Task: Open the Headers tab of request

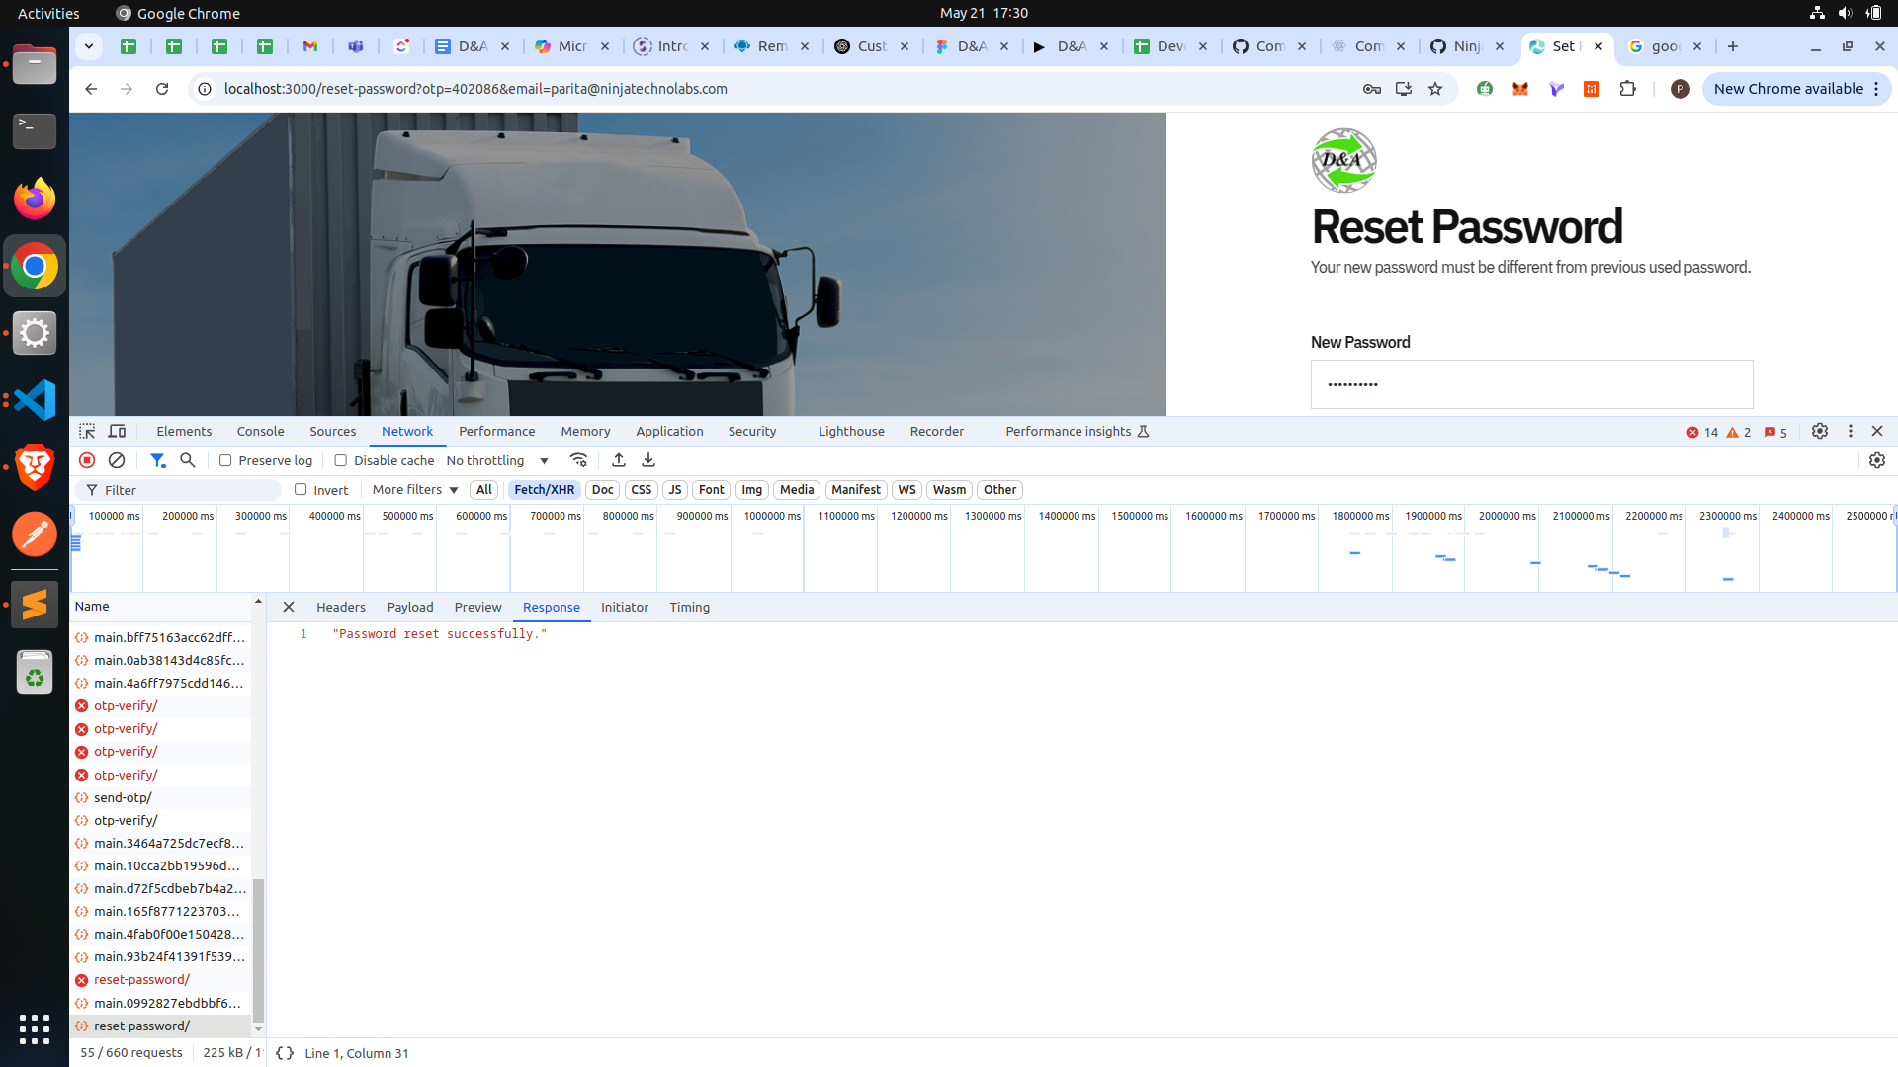Action: click(340, 607)
